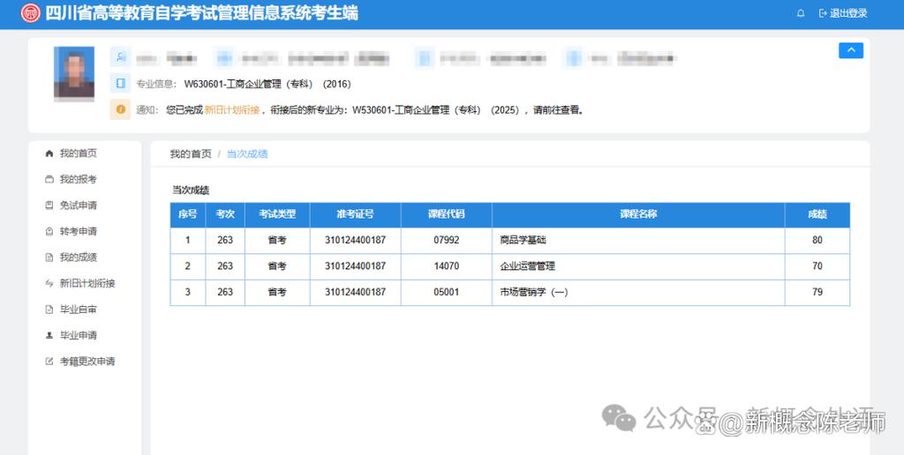Click 我的首页 breadcrumb link
904x455 pixels.
tap(191, 153)
